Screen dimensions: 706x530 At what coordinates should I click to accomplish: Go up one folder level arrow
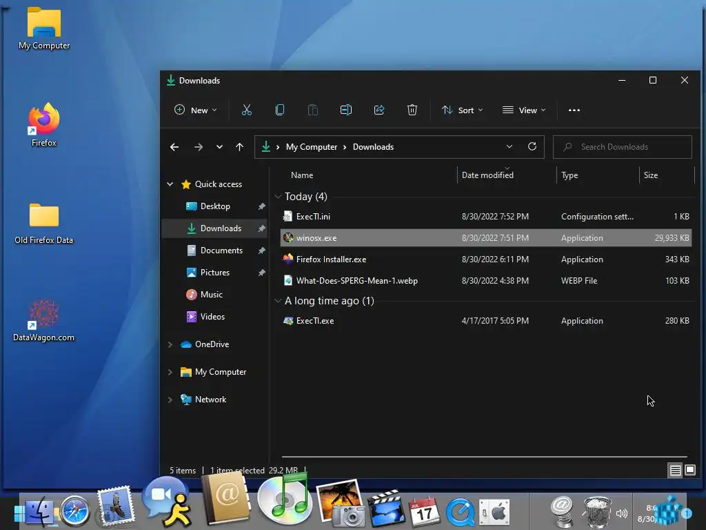(x=239, y=147)
